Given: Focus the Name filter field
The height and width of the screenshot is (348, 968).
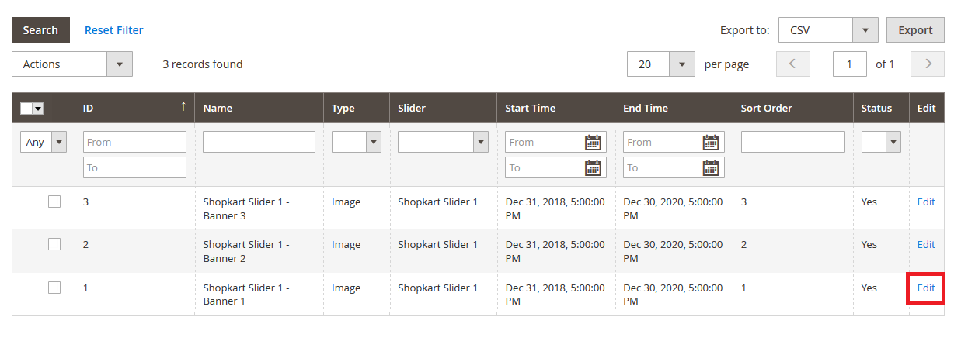Looking at the screenshot, I should [259, 142].
